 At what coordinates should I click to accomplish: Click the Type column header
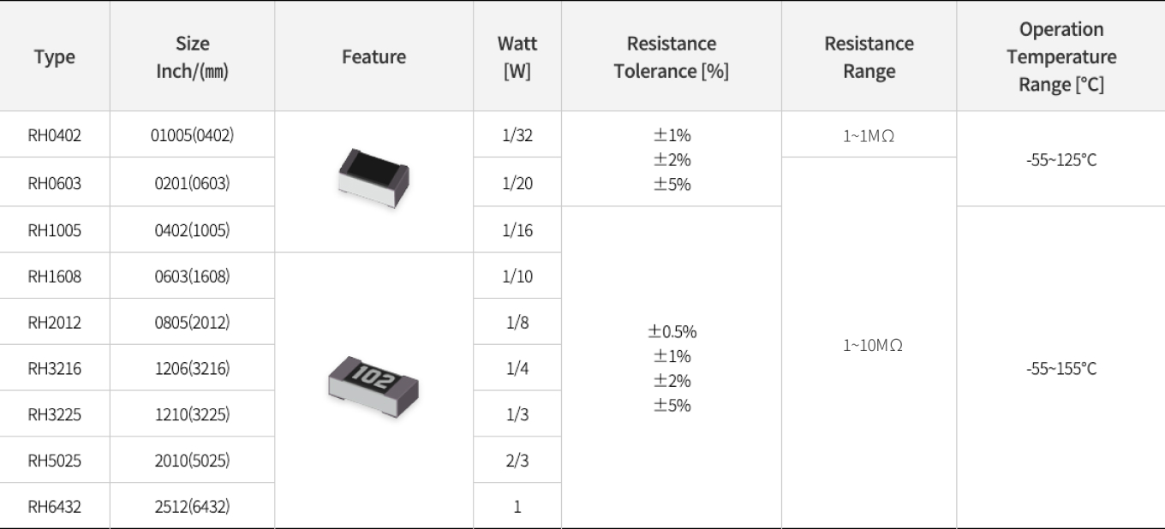(x=55, y=56)
